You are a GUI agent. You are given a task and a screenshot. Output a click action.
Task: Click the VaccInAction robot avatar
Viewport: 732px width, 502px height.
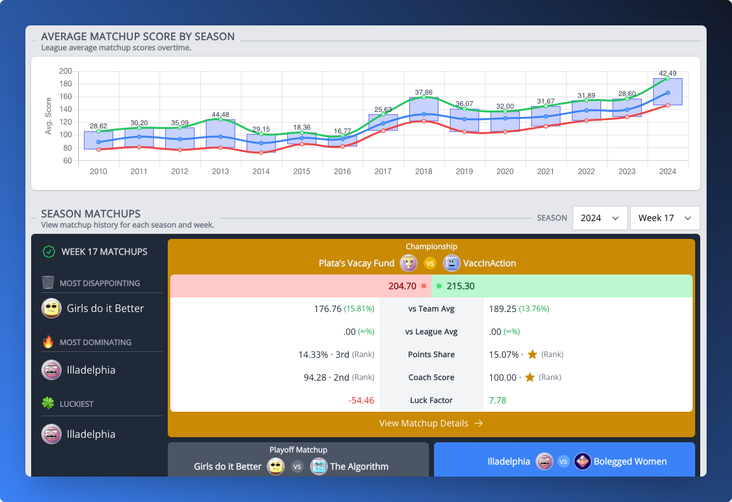(451, 263)
